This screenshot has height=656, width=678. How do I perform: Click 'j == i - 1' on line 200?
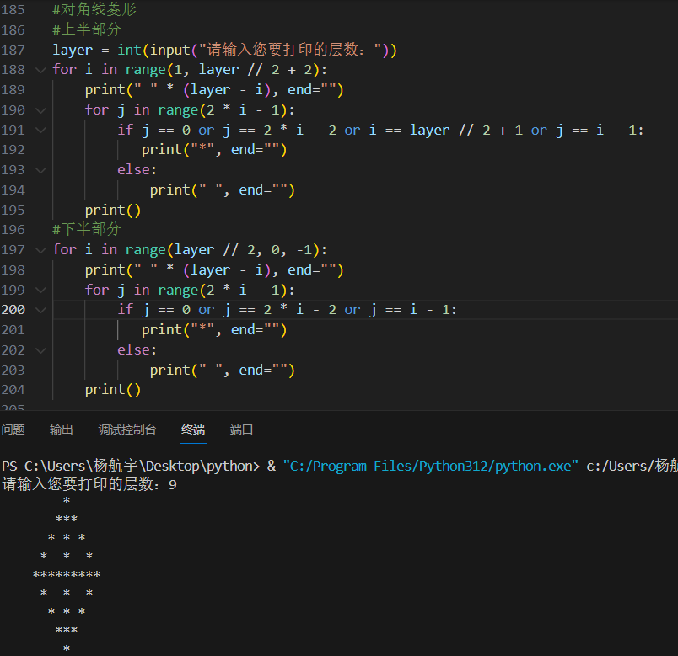tap(409, 310)
